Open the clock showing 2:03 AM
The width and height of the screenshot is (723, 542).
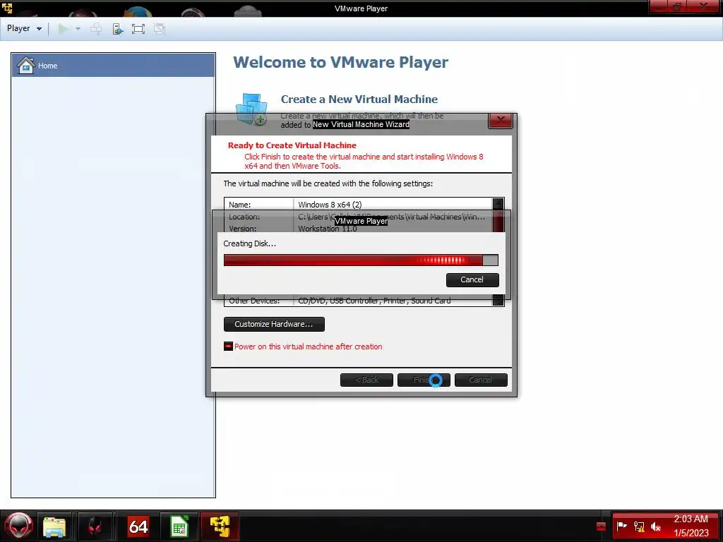tap(691, 526)
